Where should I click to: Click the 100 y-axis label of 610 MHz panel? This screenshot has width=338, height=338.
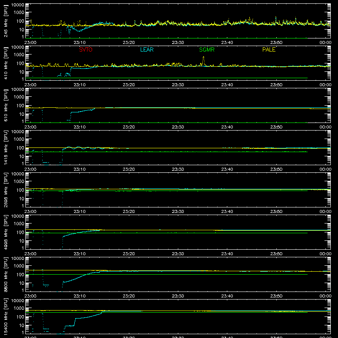click(x=20, y=106)
